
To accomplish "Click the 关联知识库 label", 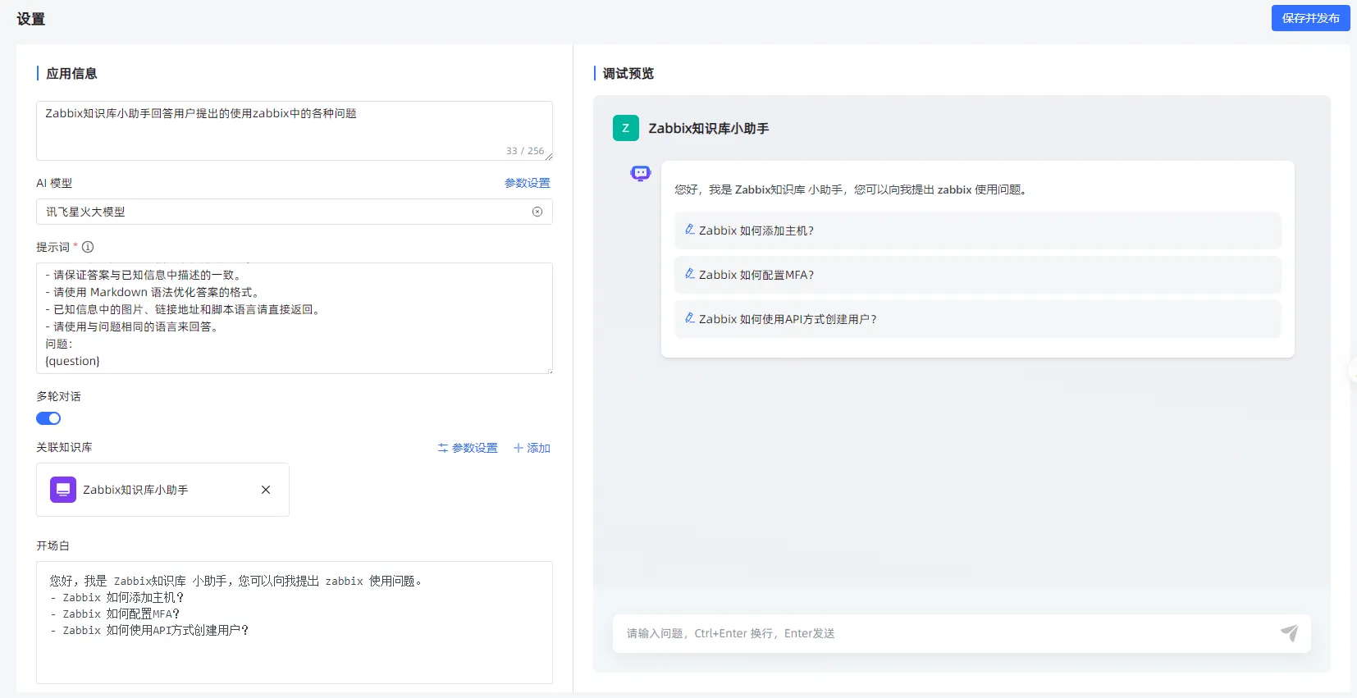I will click(64, 447).
